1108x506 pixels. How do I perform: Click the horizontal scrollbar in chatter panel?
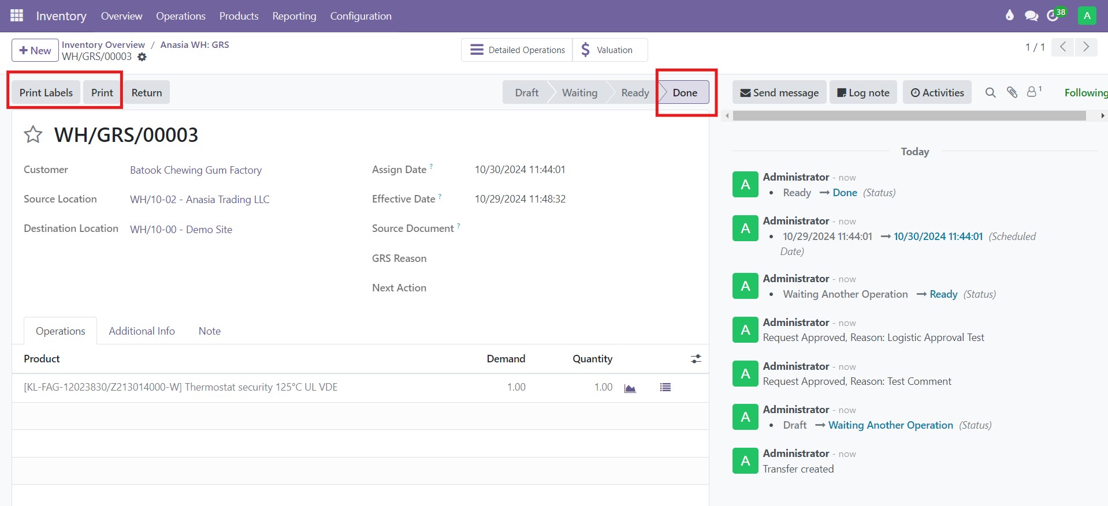pyautogui.click(x=909, y=116)
